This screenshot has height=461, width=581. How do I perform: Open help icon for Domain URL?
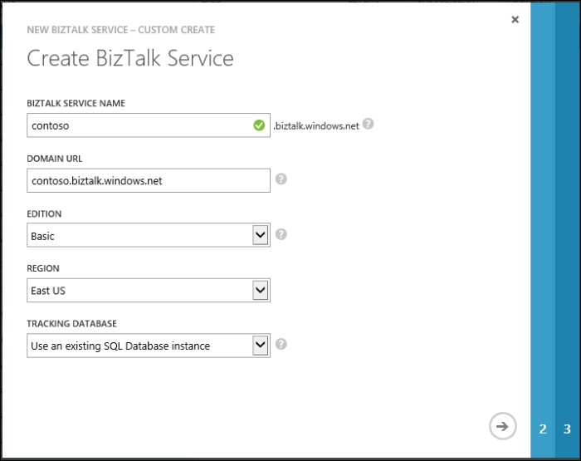281,179
